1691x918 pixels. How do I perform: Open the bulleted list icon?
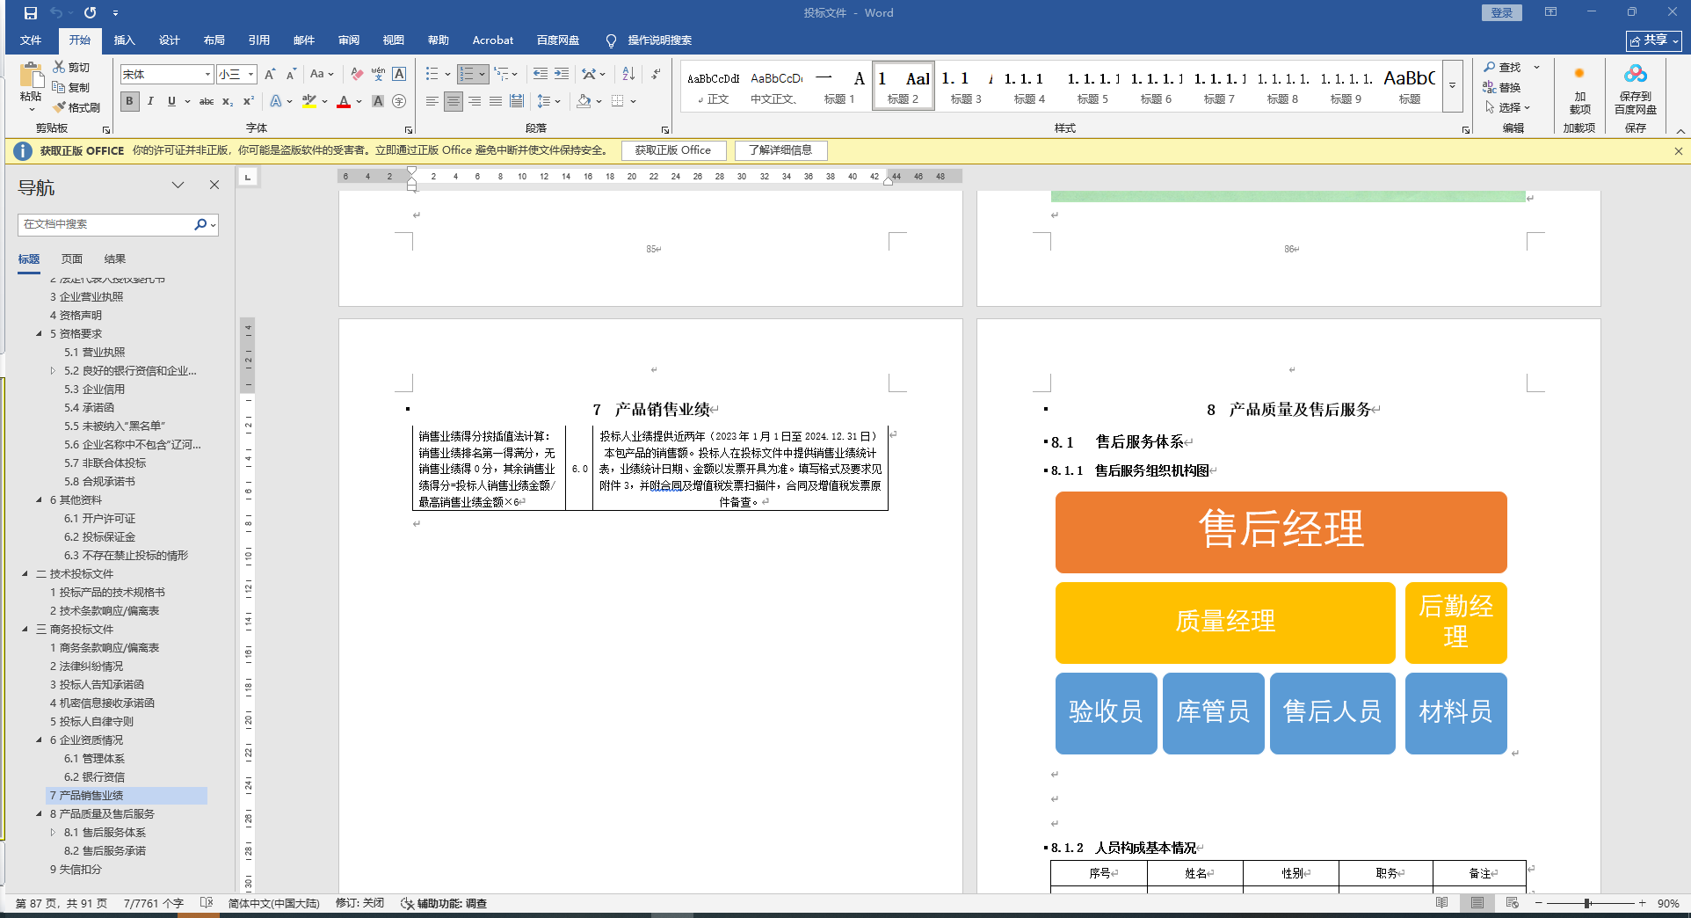(432, 74)
